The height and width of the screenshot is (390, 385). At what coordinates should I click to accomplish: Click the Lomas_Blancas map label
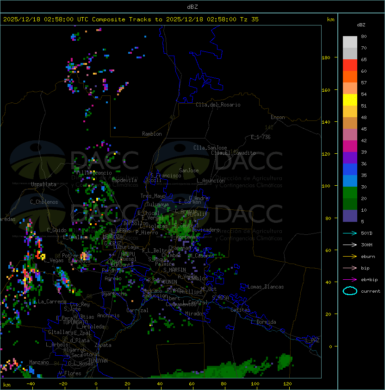pos(266,287)
